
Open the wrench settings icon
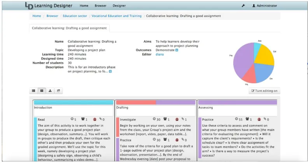pyautogui.click(x=243, y=6)
